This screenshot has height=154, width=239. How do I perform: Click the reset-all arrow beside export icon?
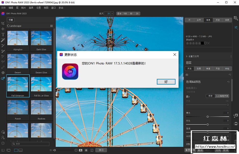[230, 75]
